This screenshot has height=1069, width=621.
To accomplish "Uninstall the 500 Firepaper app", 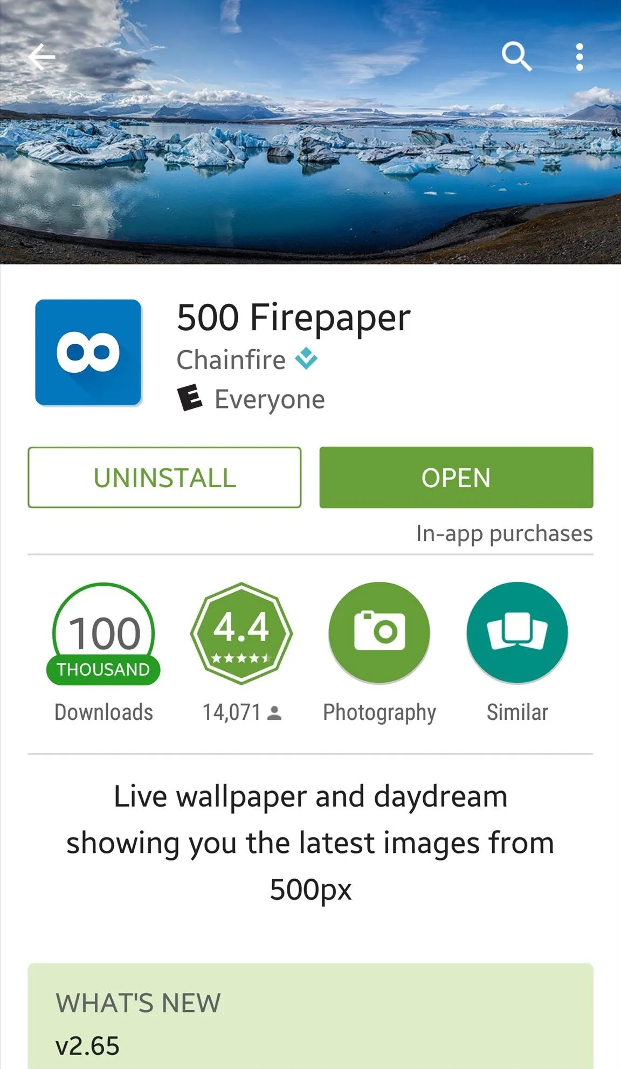I will pos(164,477).
